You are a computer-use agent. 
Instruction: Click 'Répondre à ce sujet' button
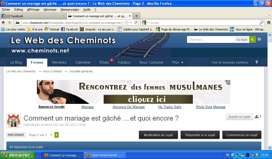click(200, 135)
